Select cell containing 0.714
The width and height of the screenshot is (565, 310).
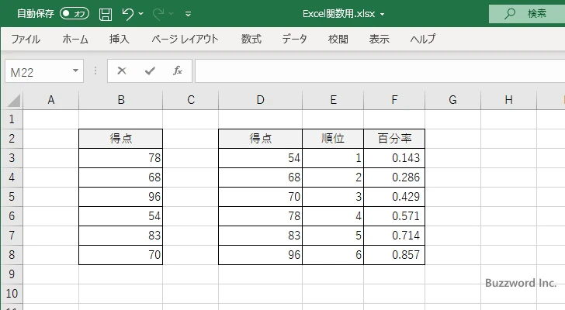(x=394, y=236)
